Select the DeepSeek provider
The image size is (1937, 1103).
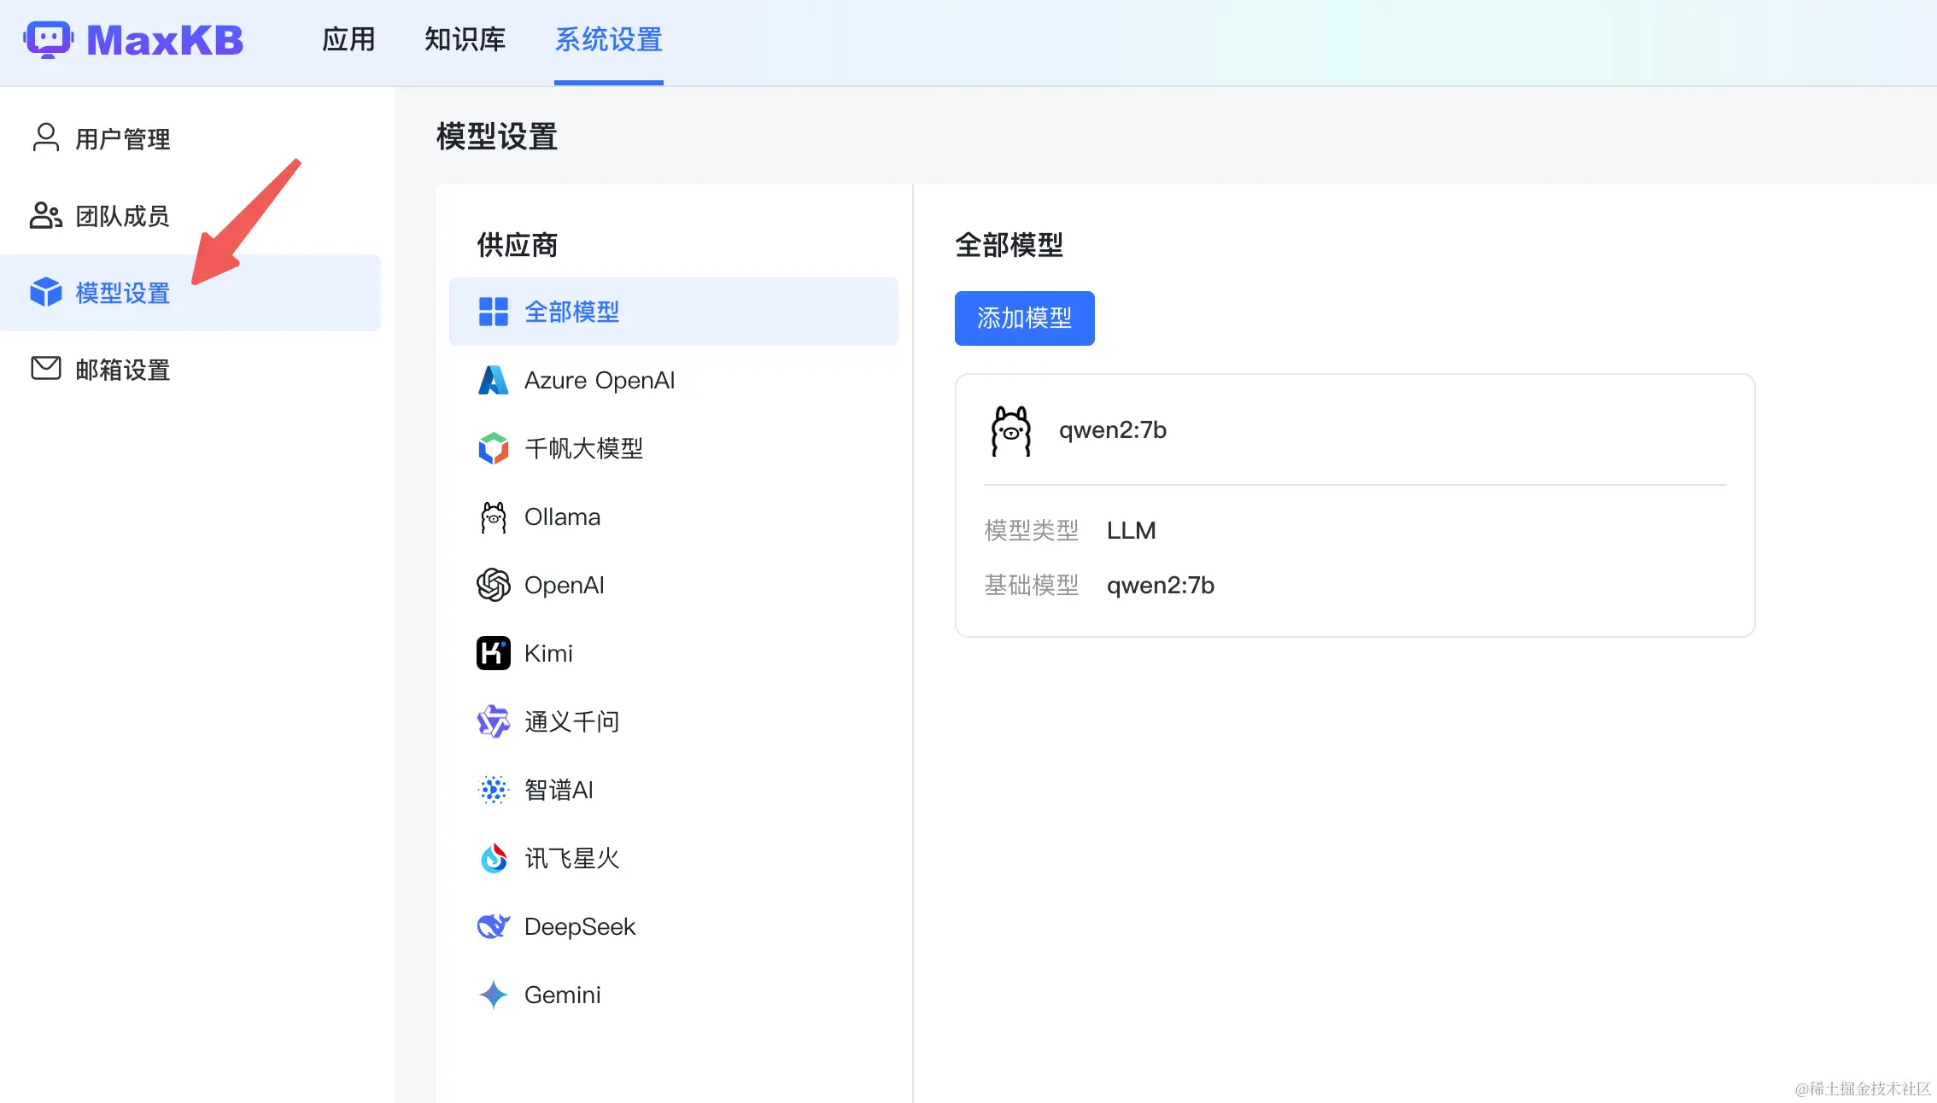(579, 926)
